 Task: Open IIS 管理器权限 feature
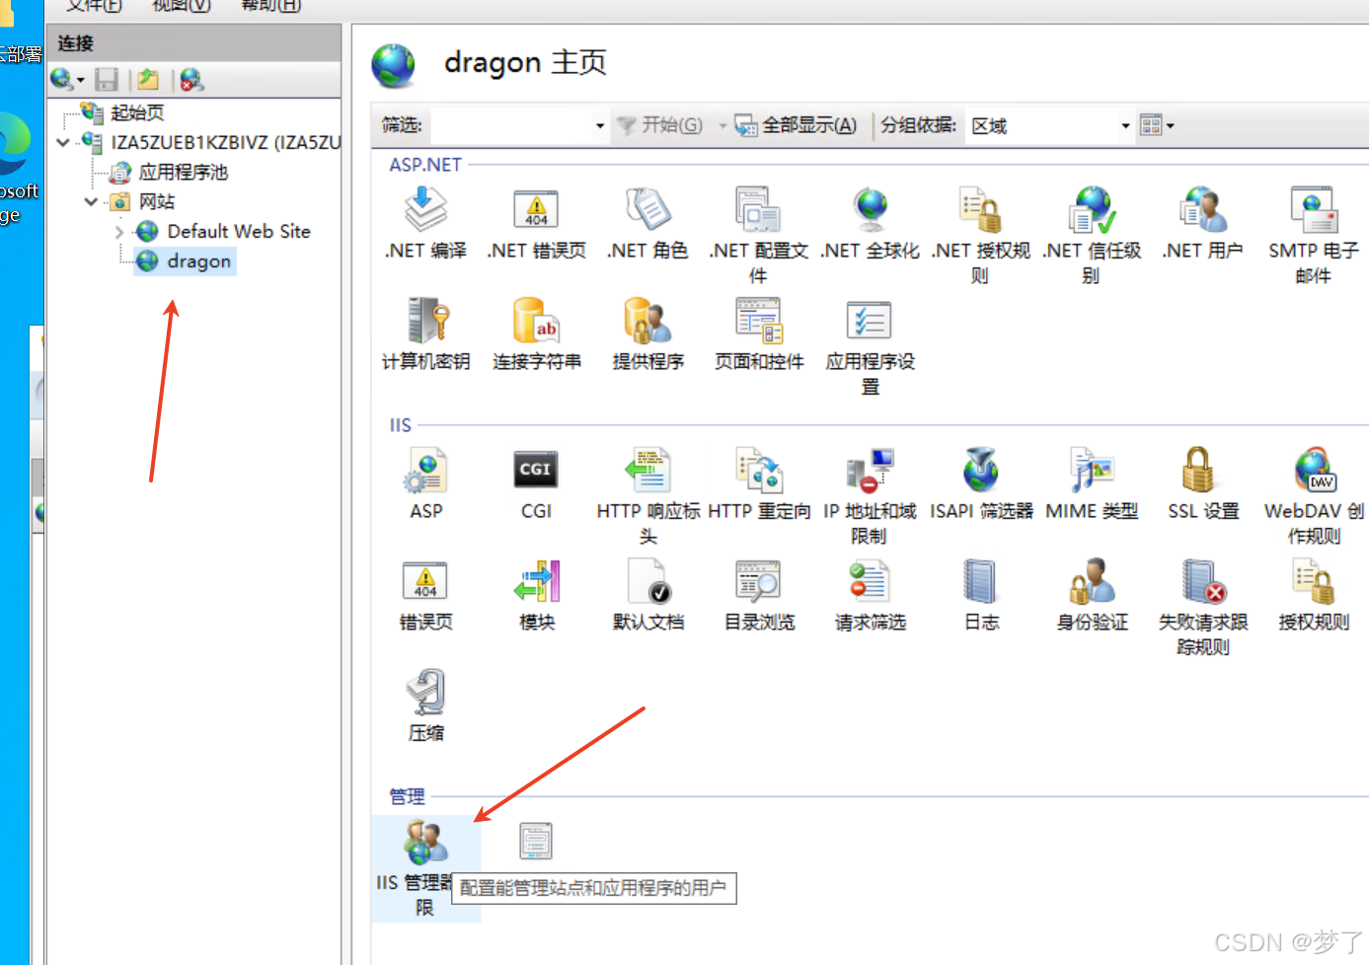(425, 868)
